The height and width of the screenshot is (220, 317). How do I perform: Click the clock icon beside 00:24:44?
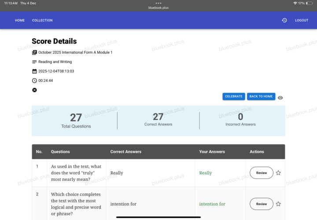click(x=34, y=81)
